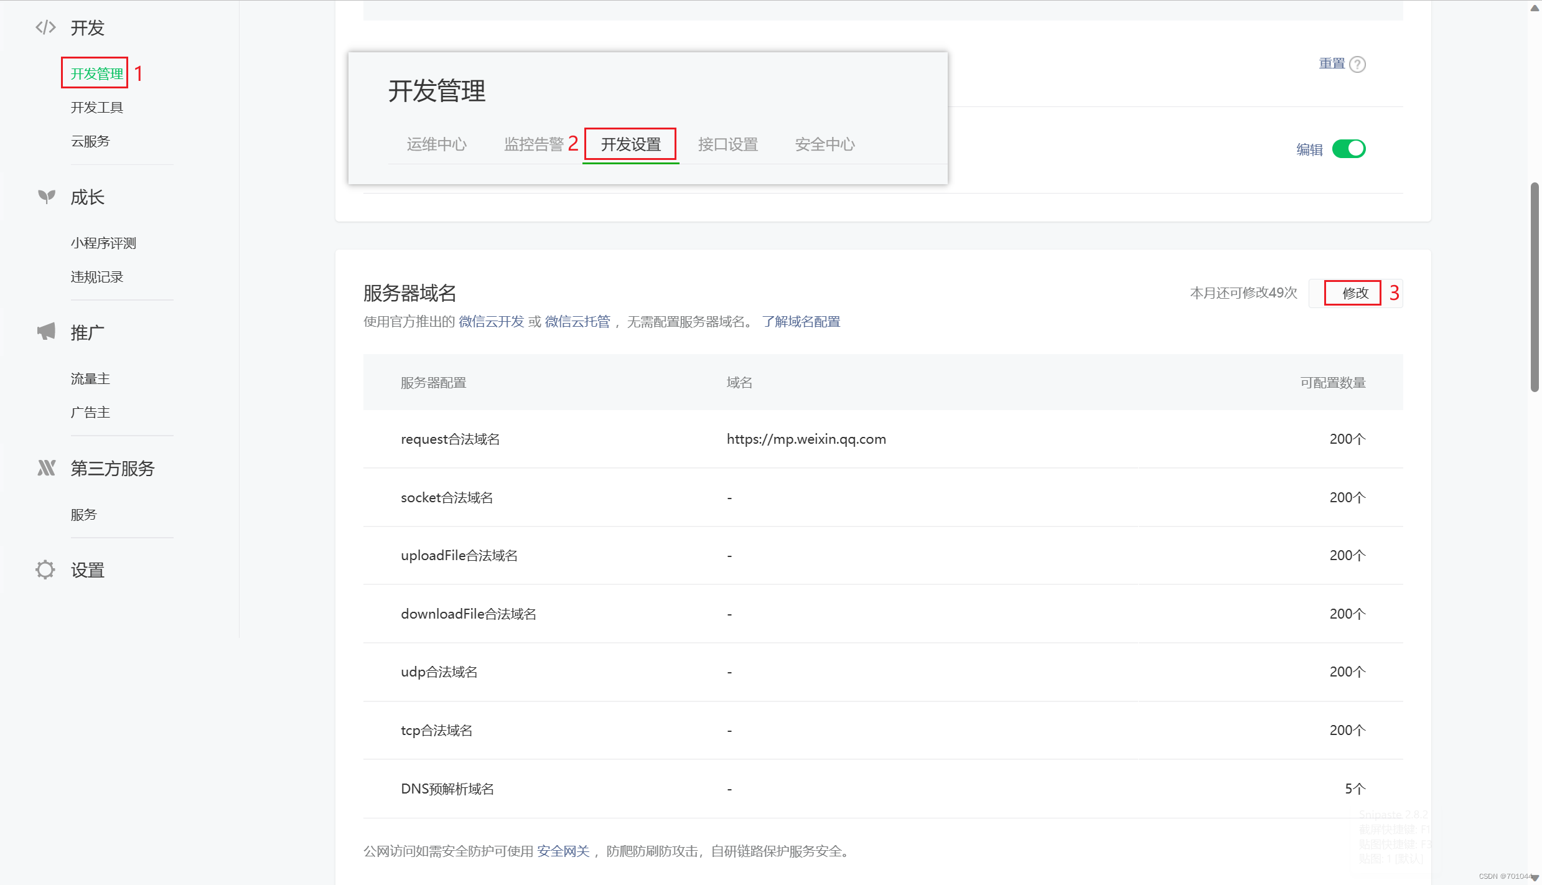Select the 设置 sidebar section
The image size is (1542, 885).
click(x=87, y=570)
